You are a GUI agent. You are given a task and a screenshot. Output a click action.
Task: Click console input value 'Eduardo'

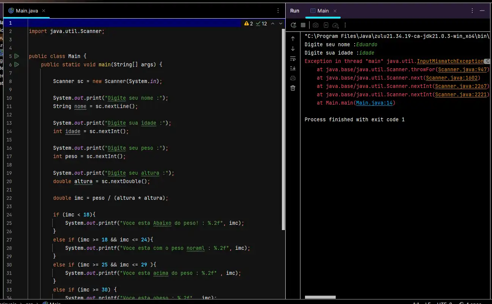click(x=367, y=44)
